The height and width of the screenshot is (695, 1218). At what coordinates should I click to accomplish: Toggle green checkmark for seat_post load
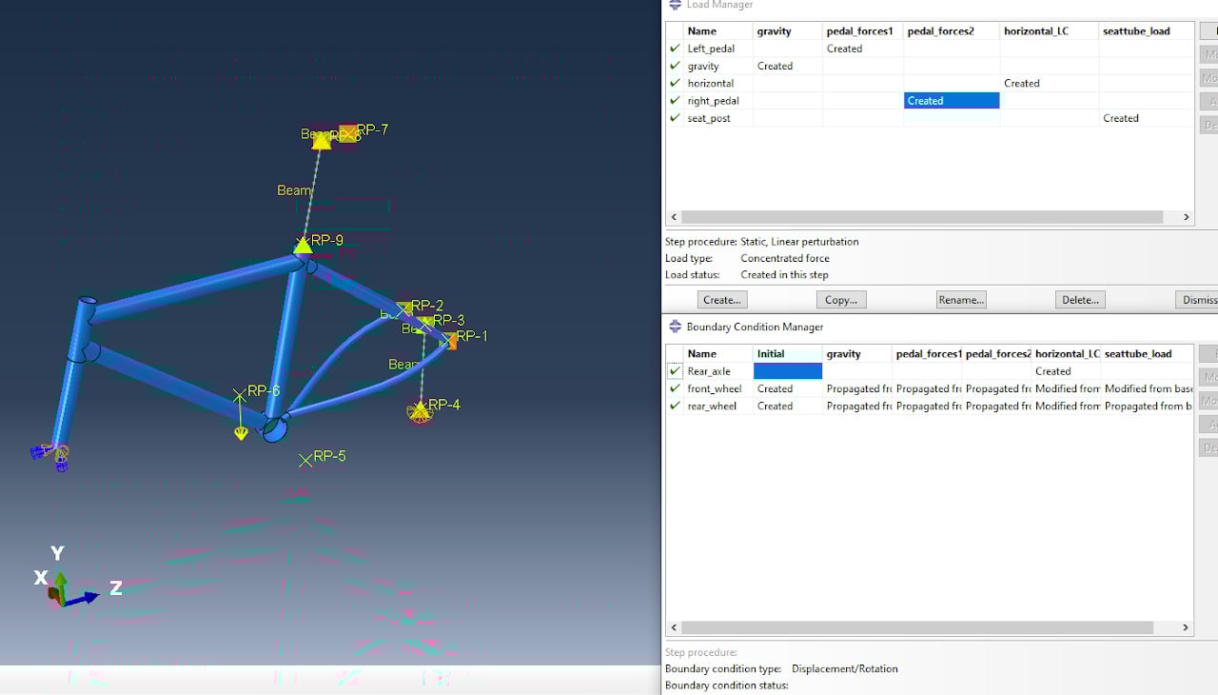675,118
